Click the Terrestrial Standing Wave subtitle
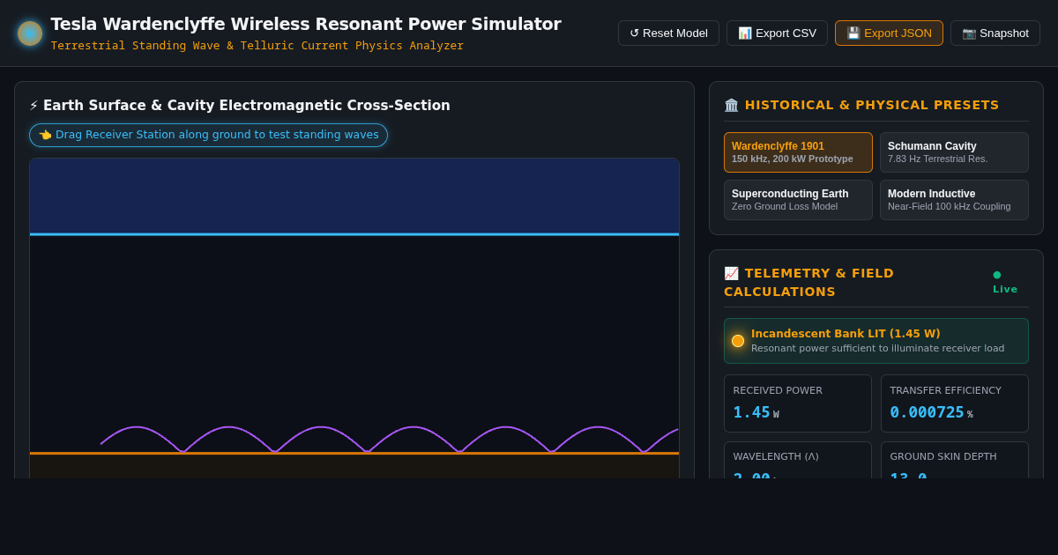This screenshot has height=555, width=1058. pos(257,46)
